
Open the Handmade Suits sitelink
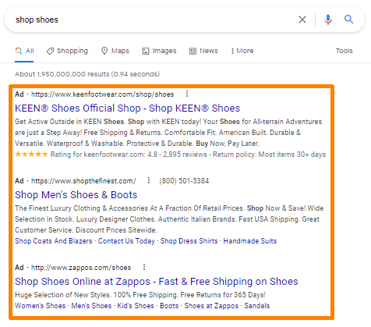(250, 241)
